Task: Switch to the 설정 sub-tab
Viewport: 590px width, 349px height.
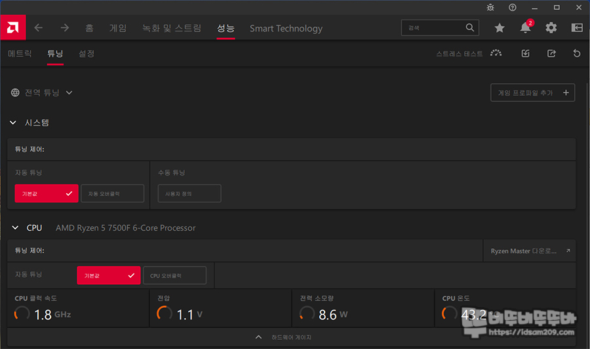Action: point(87,54)
